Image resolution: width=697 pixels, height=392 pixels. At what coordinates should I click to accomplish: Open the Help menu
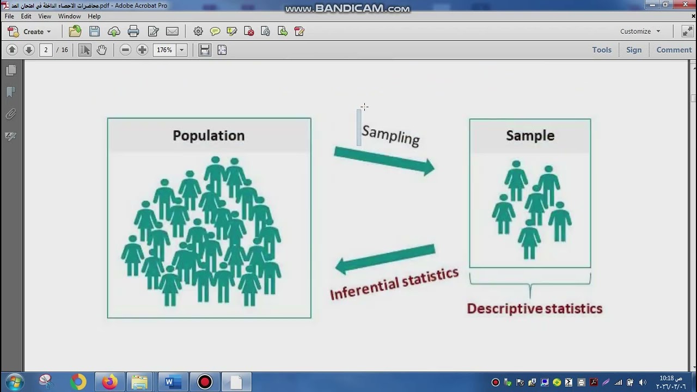(x=94, y=16)
